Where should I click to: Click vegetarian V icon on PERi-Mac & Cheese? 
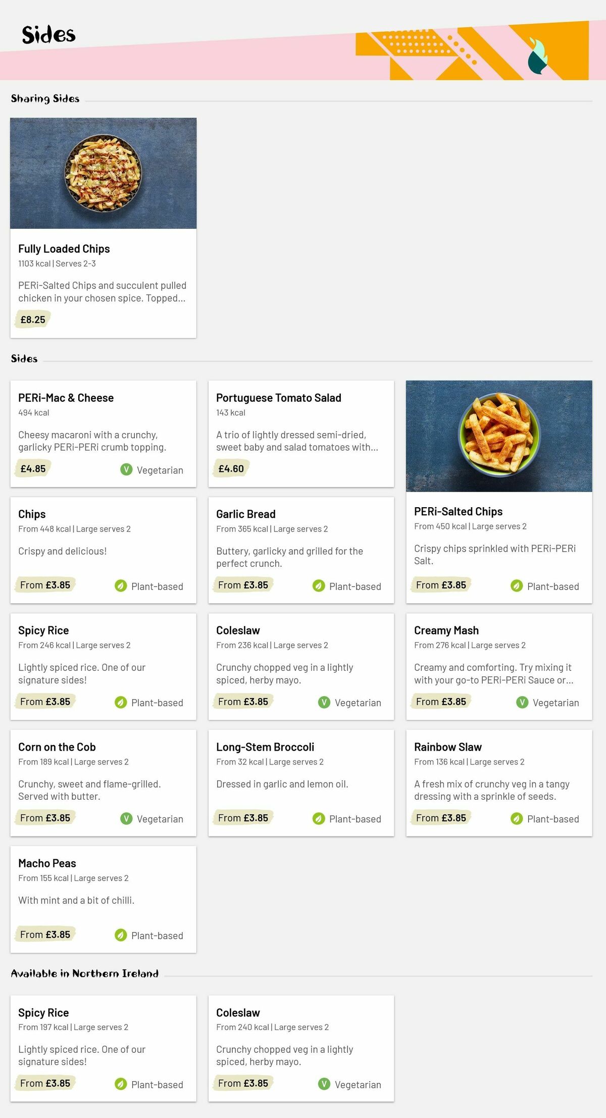(126, 469)
